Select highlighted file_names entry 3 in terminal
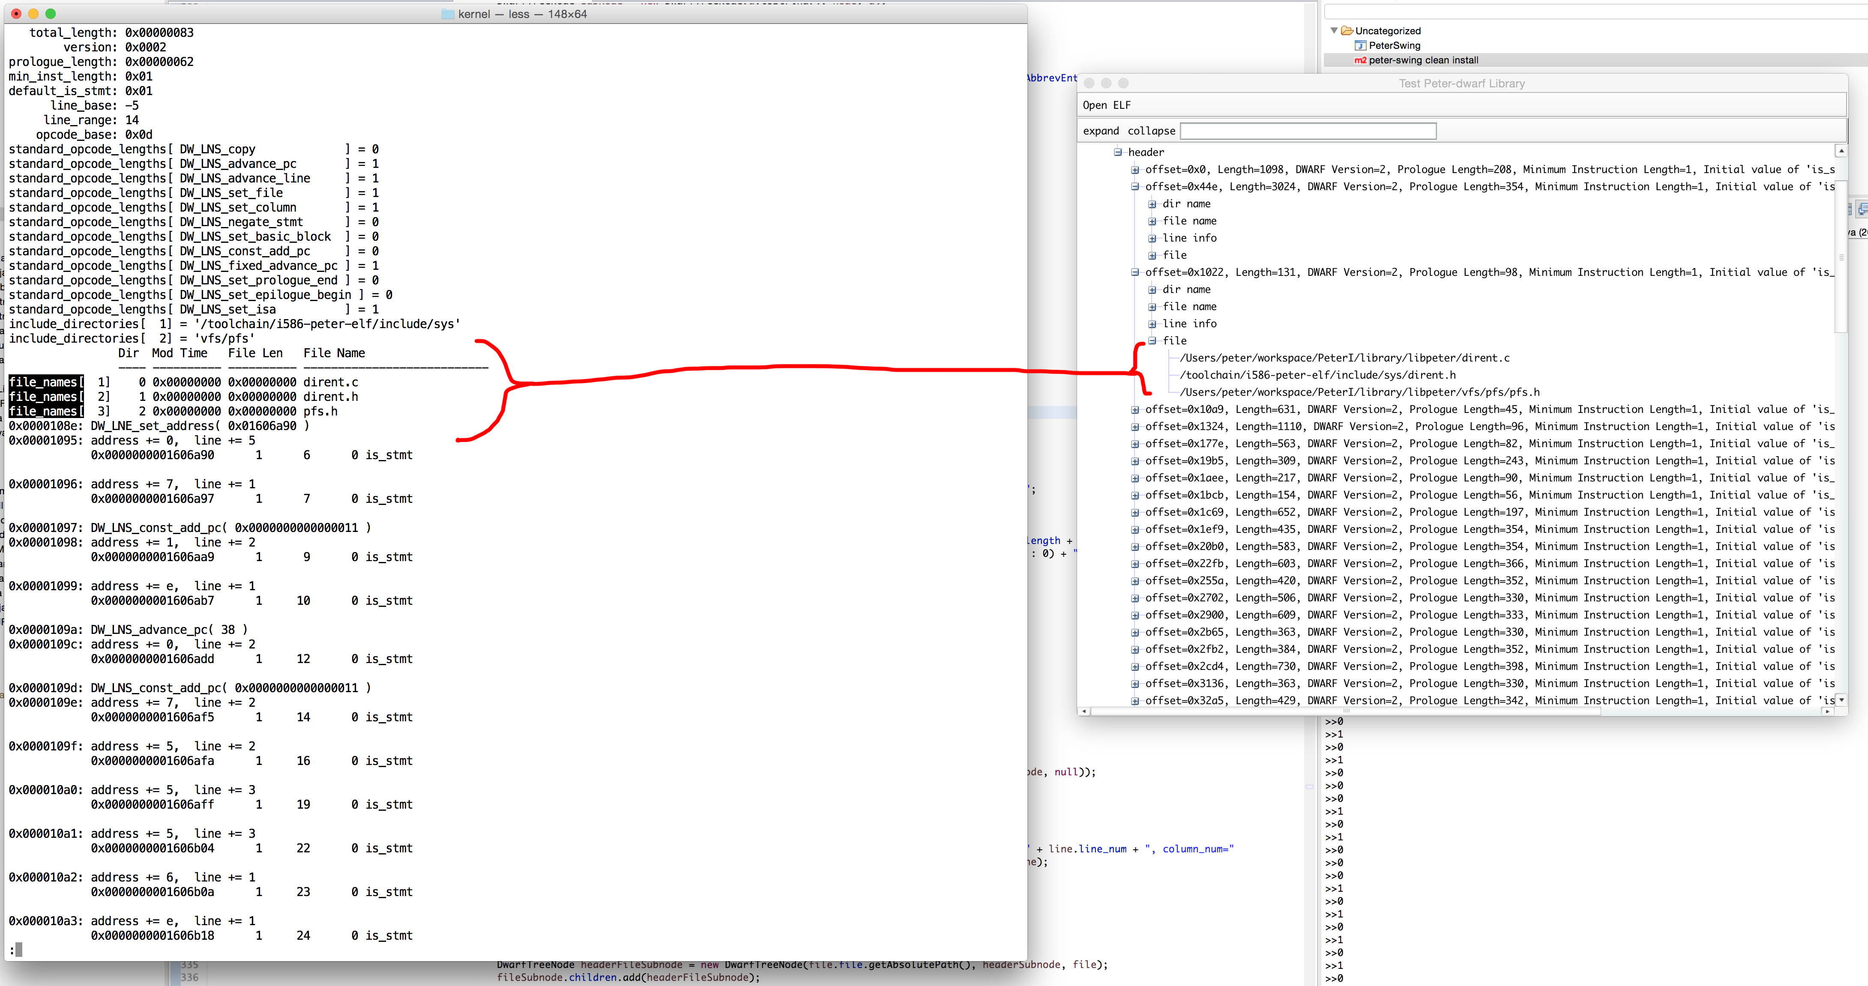The width and height of the screenshot is (1868, 986). coord(46,411)
